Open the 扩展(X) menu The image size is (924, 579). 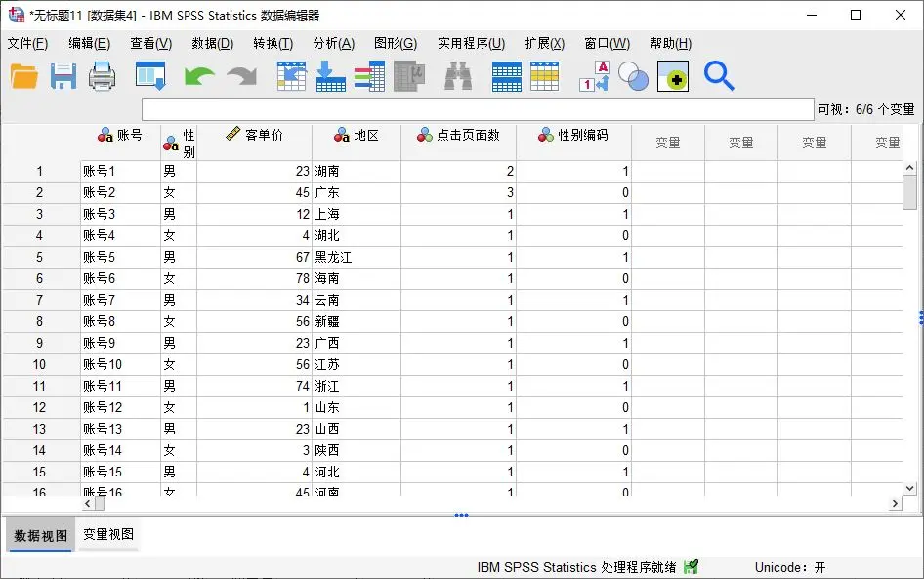[544, 44]
